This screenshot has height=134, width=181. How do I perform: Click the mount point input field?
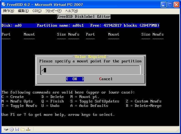click(x=90, y=70)
